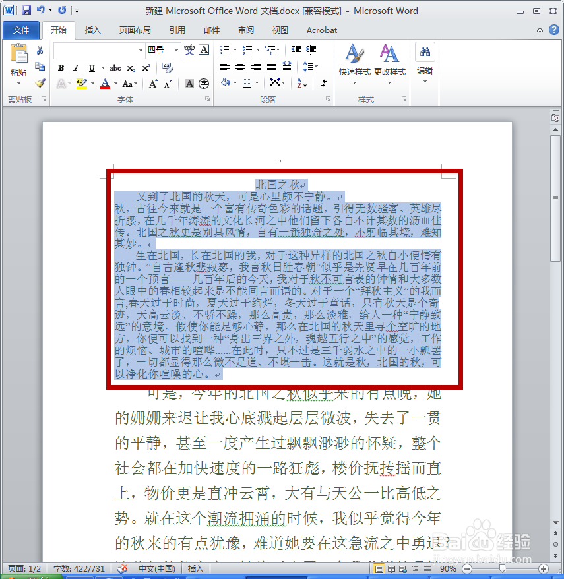Apply bold formatting to selected text
Image resolution: width=564 pixels, height=579 pixels.
click(x=61, y=67)
